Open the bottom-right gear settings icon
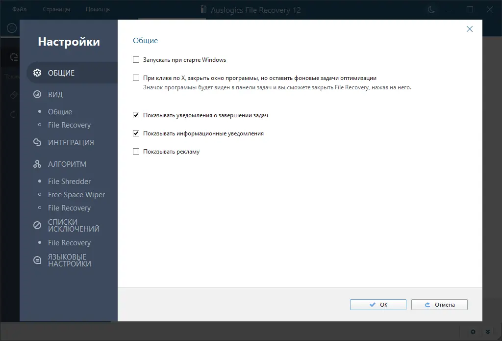502x341 pixels. coord(472,332)
